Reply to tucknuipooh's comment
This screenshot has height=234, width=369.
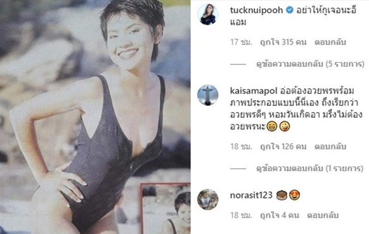coord(330,42)
